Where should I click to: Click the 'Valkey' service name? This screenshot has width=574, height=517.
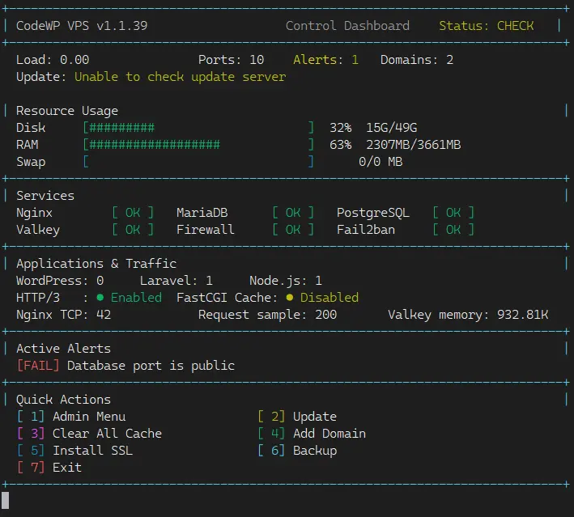pyautogui.click(x=38, y=230)
